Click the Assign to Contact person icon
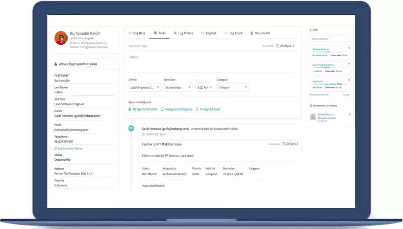 tap(130, 109)
